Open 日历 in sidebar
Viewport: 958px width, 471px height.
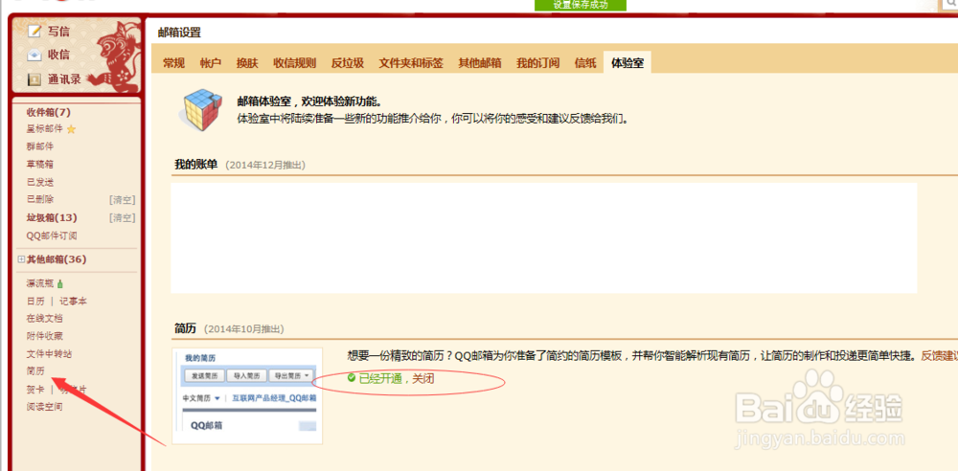click(x=35, y=302)
